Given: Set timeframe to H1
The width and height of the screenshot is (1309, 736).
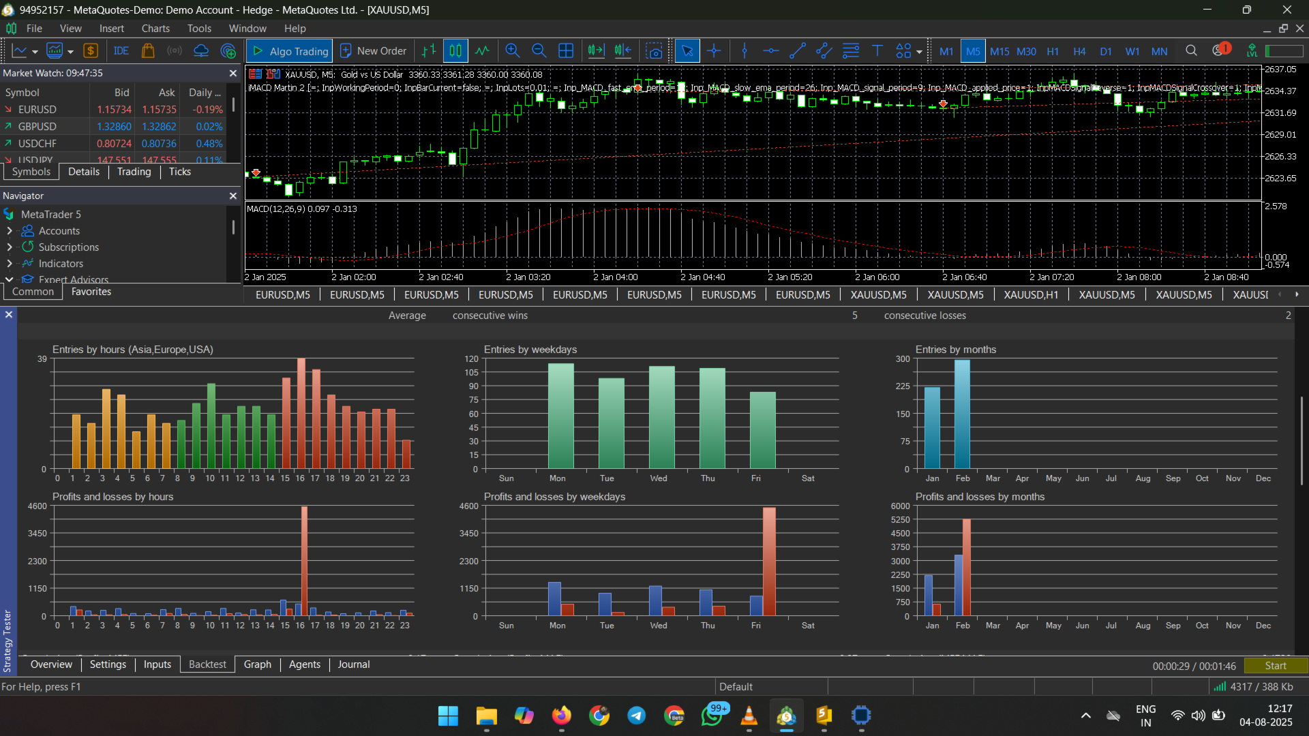Looking at the screenshot, I should (1053, 51).
